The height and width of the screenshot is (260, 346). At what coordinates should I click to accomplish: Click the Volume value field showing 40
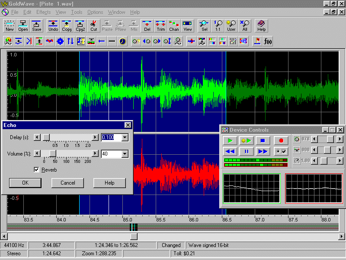pos(112,154)
